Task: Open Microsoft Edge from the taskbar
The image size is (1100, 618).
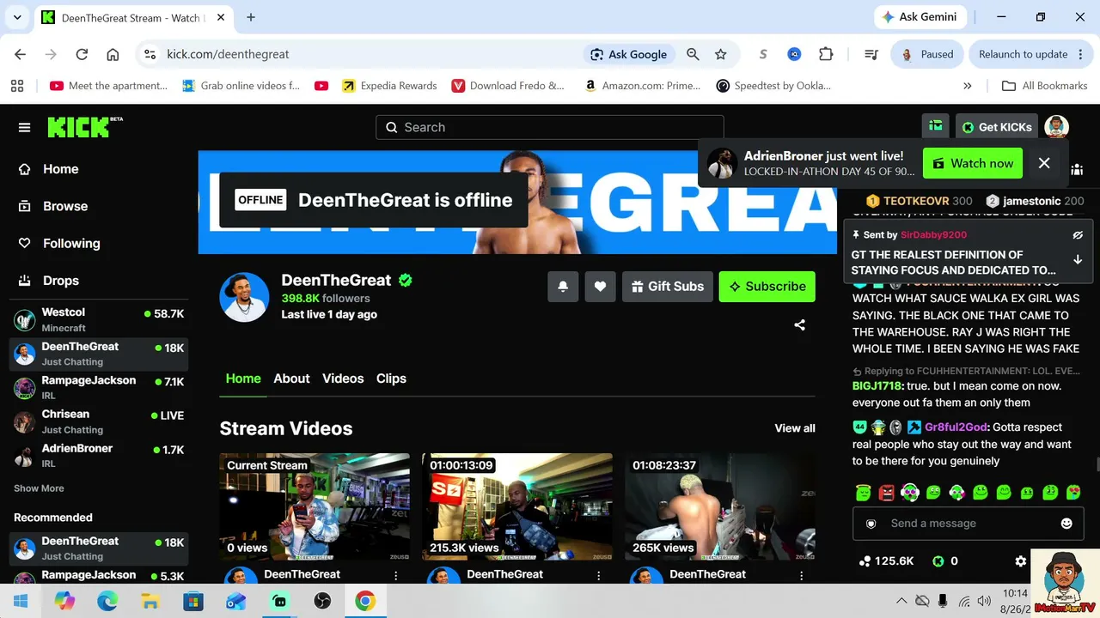Action: [x=107, y=601]
